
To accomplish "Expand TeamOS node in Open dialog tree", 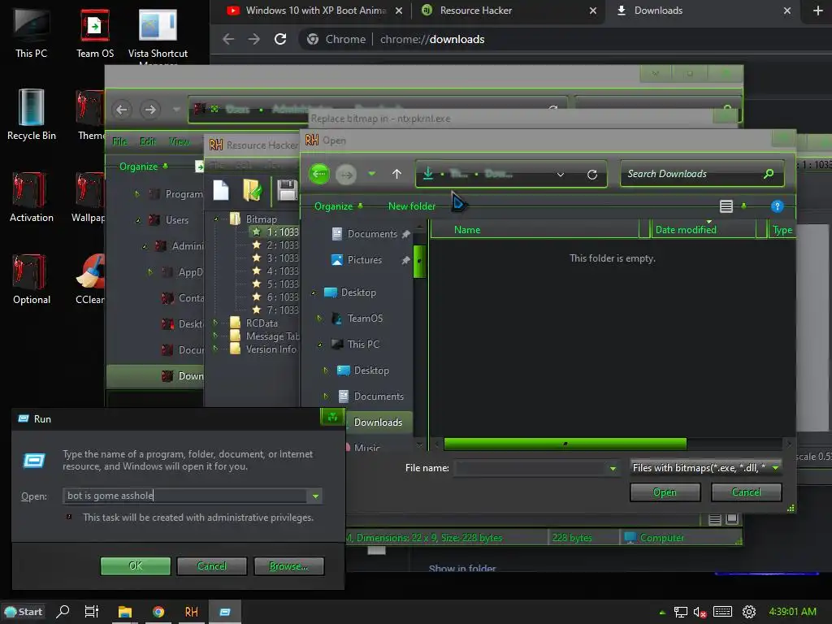I will tap(318, 318).
